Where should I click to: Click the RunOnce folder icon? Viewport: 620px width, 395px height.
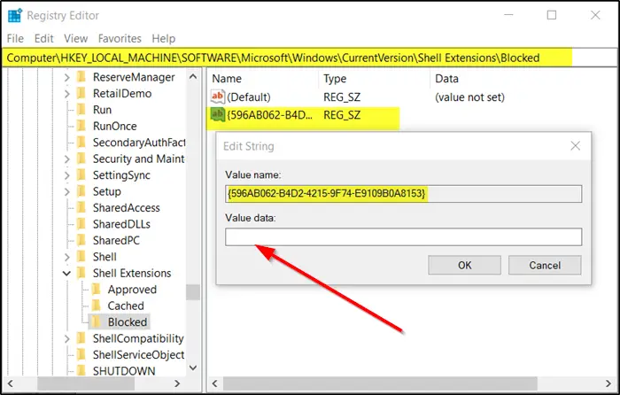[81, 126]
